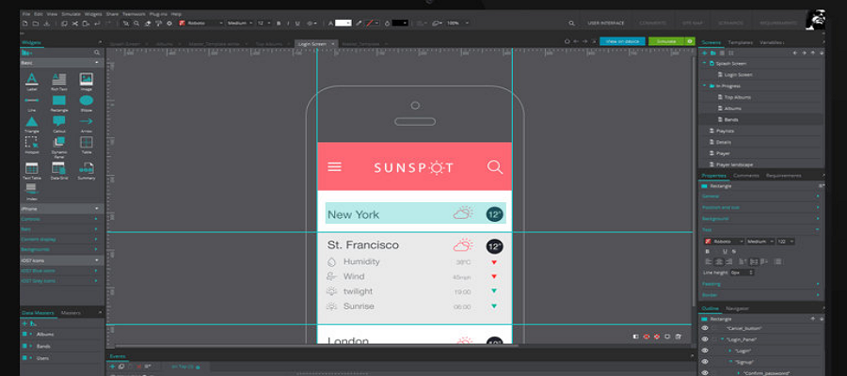Open font size 122 dropdown in Properties

coord(786,242)
